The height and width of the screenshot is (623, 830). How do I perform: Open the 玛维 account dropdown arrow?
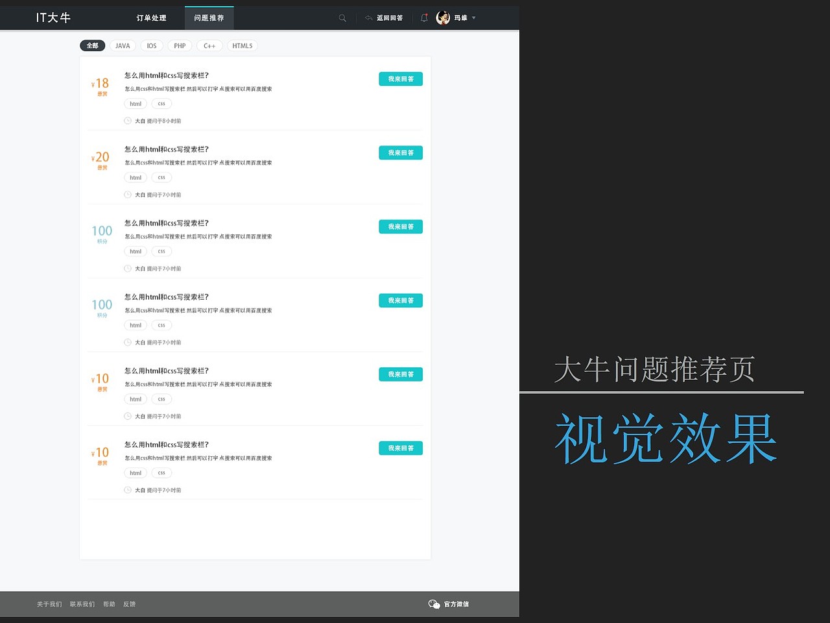(473, 18)
